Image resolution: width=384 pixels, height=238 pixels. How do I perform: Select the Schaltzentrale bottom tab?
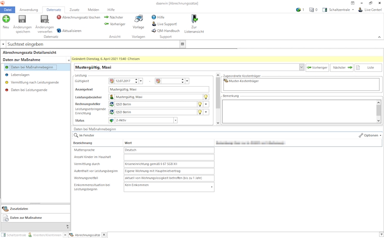point(14,235)
